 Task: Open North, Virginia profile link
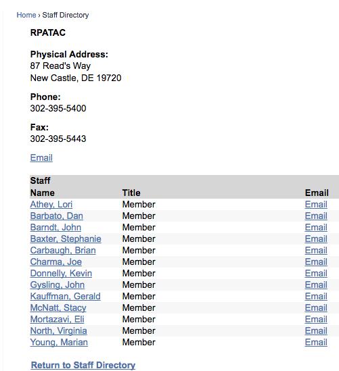[x=58, y=330]
